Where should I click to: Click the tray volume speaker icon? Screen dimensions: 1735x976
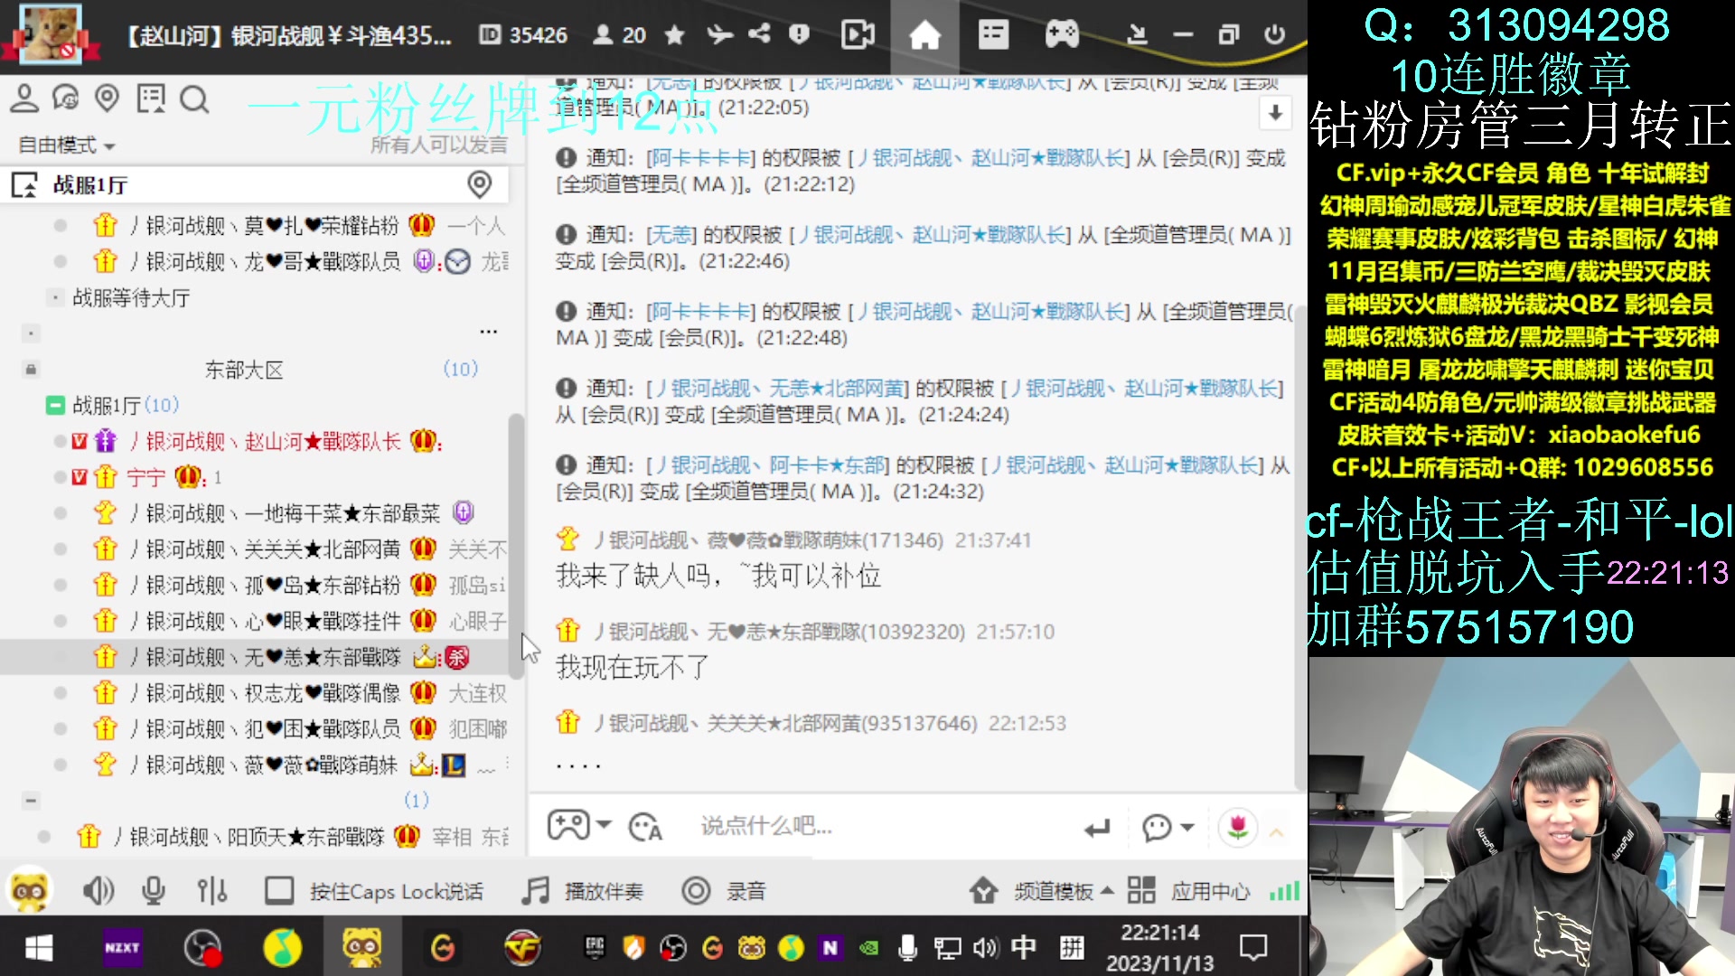[985, 947]
